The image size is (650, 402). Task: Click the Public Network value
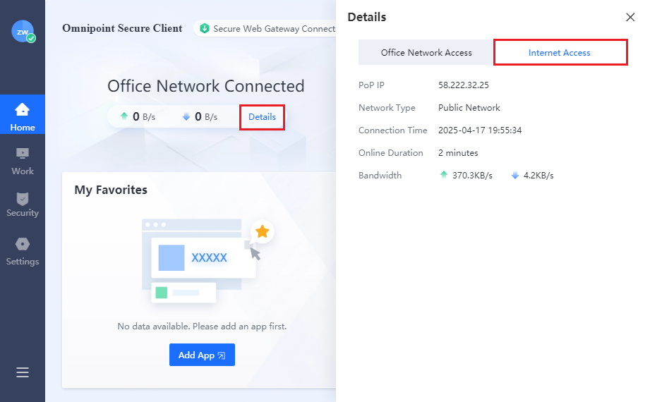469,108
